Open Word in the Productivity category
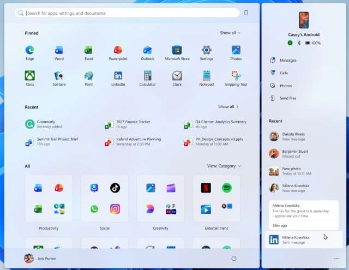Viewport: 349px width, 270px height. tap(38, 188)
